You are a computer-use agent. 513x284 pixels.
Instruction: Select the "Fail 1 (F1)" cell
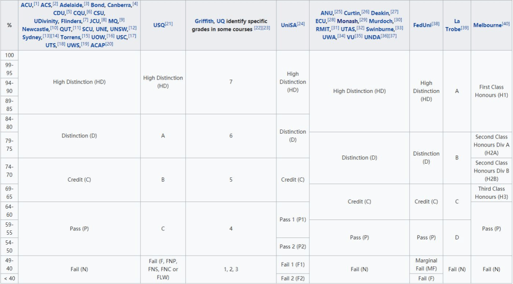[293, 265]
